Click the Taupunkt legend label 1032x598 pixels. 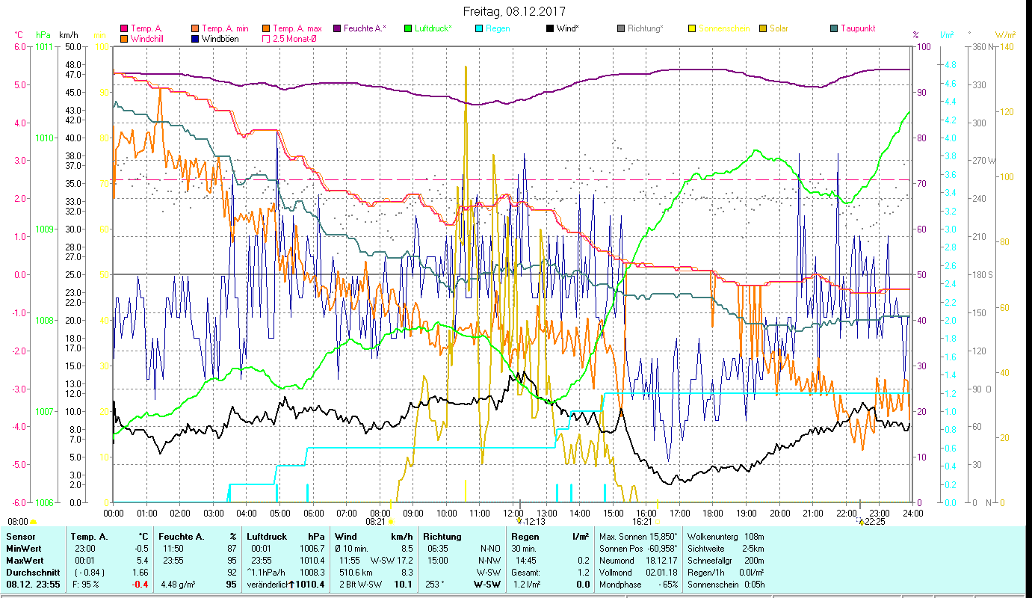coord(858,28)
